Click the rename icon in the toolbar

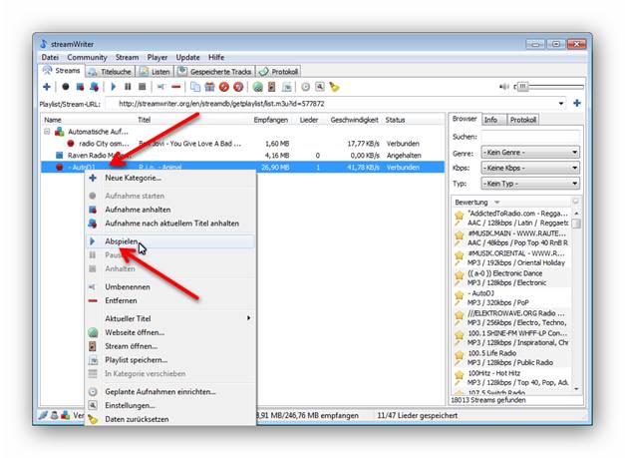(x=161, y=87)
